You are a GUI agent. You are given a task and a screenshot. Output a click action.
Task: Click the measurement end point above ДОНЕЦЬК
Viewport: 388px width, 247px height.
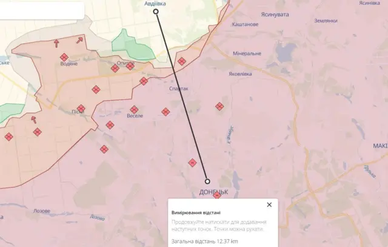(207, 181)
